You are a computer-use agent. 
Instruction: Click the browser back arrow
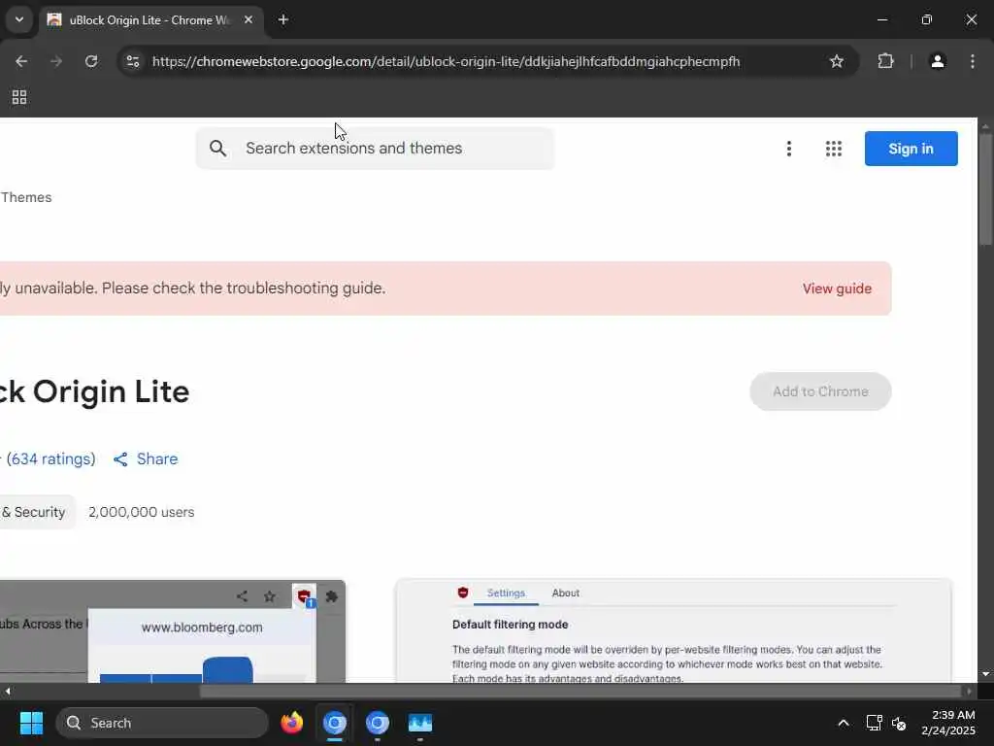(21, 61)
